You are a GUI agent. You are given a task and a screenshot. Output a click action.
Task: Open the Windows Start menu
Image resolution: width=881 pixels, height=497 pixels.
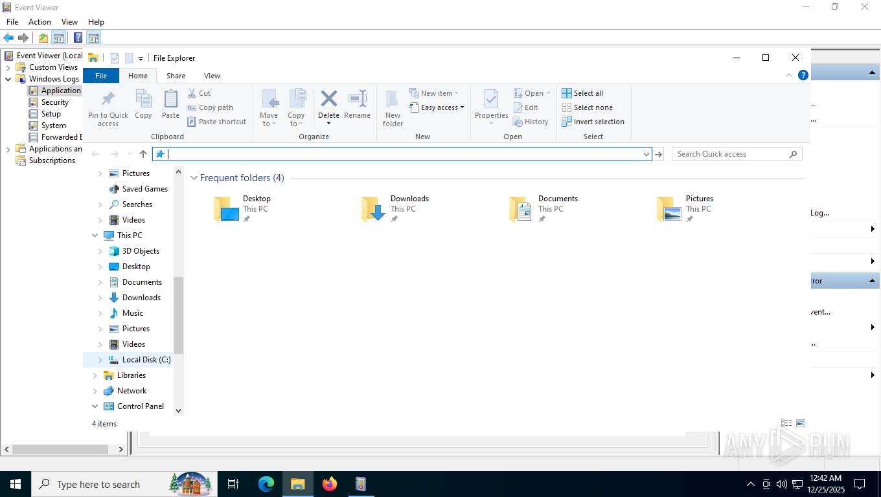pos(16,483)
